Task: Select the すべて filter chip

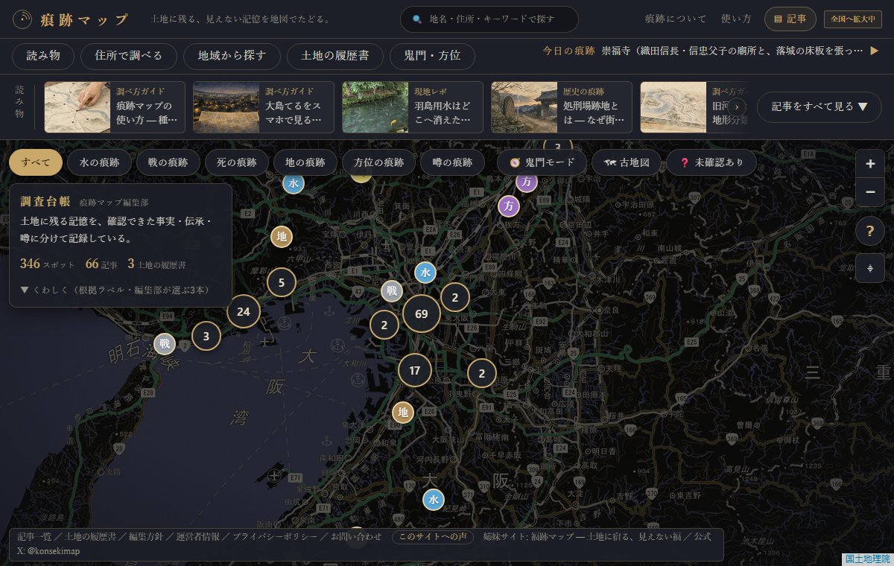Action: pos(36,162)
